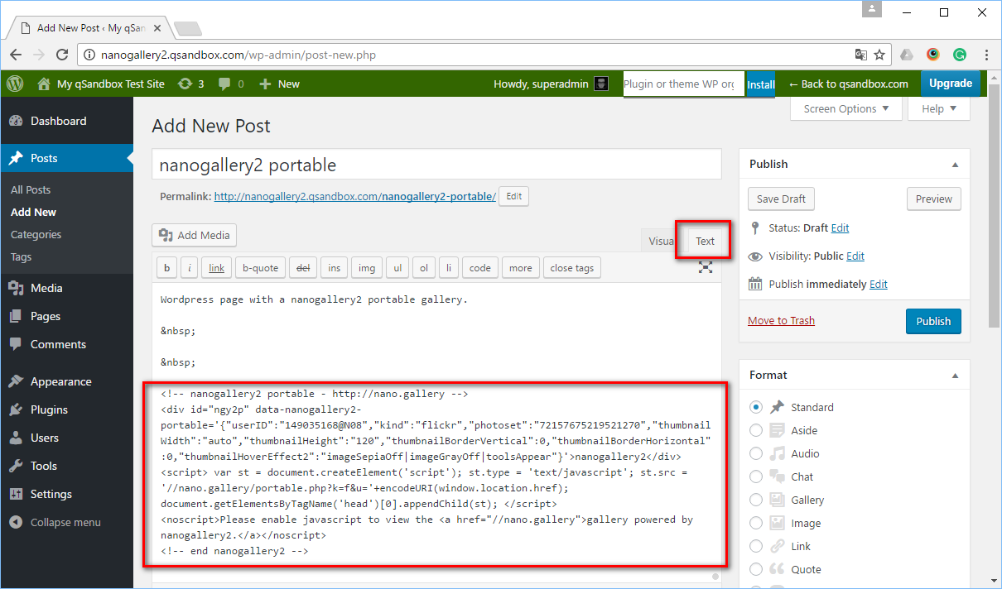Click the del quicktag button
Viewport: 1002px width, 589px height.
tap(303, 267)
